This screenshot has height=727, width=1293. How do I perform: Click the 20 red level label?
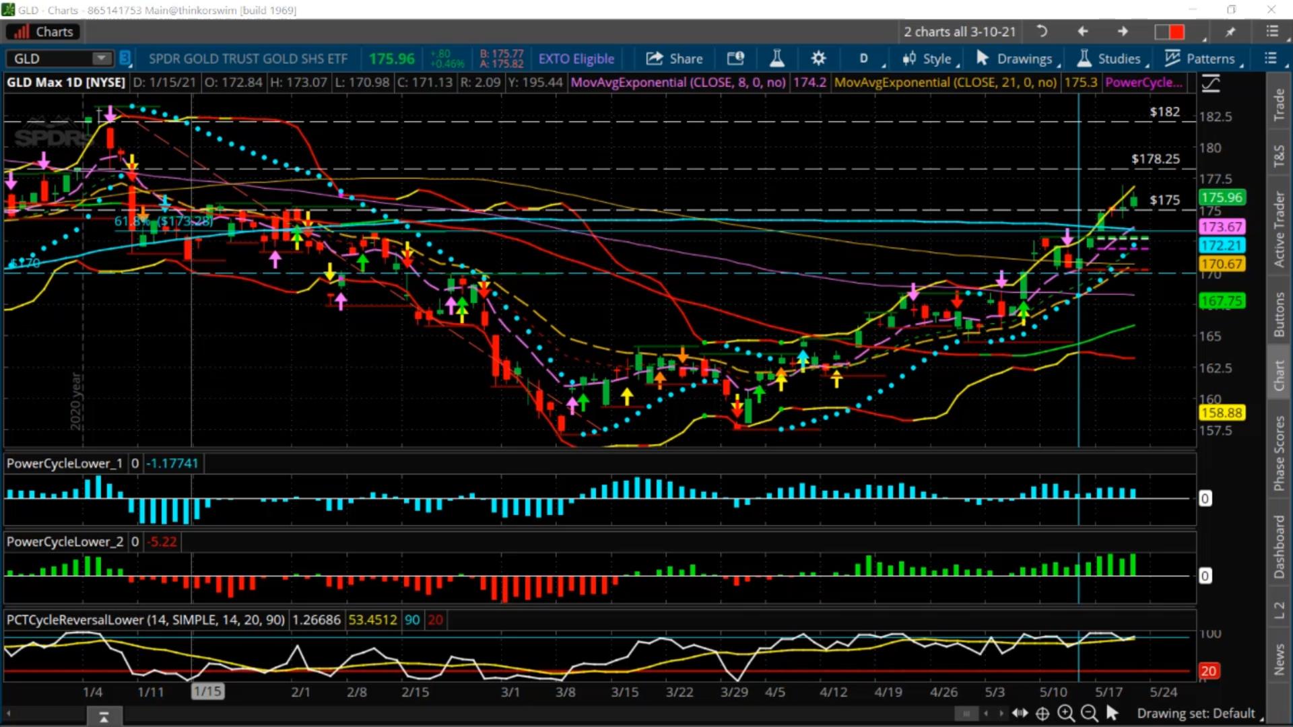(1208, 670)
